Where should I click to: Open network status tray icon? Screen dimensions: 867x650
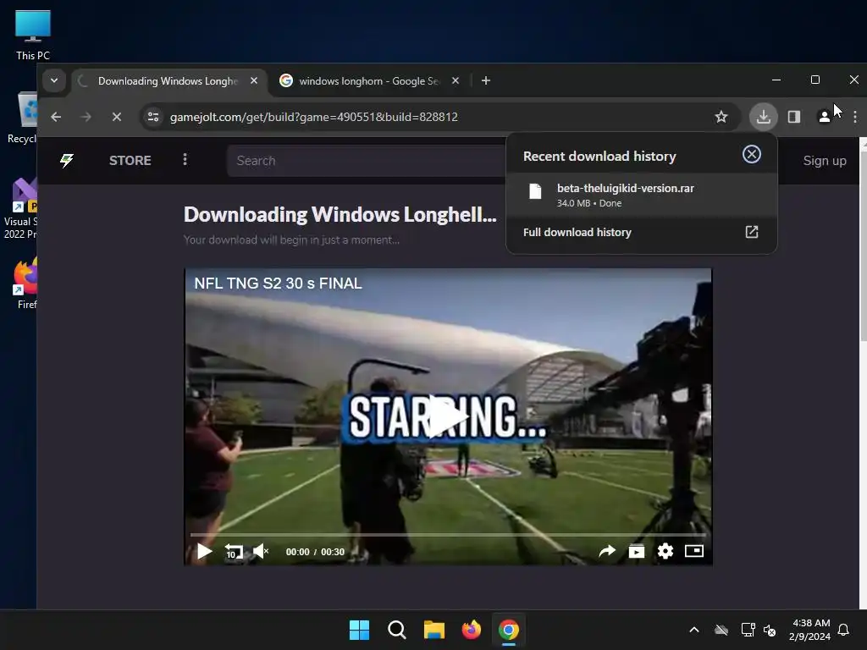pyautogui.click(x=748, y=630)
